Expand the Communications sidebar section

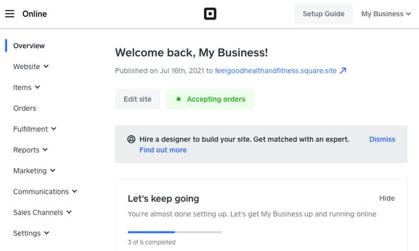click(45, 192)
